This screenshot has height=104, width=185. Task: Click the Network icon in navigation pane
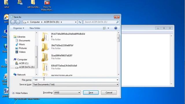pos(15,75)
